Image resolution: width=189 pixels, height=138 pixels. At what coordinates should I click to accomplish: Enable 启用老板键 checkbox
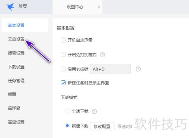(x=63, y=69)
